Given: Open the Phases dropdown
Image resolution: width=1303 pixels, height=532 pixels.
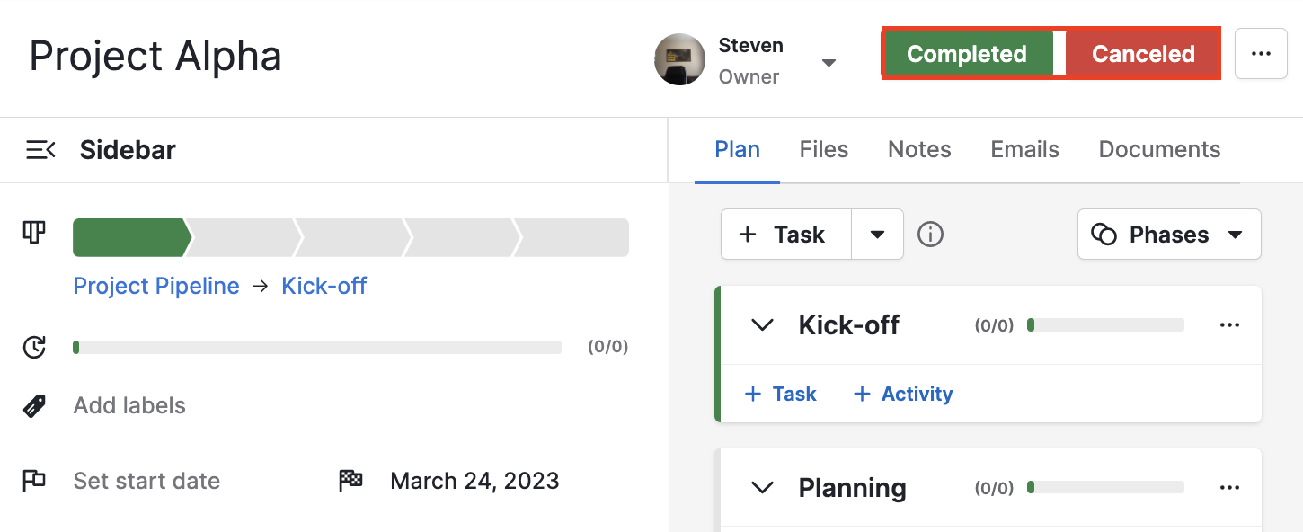Looking at the screenshot, I should click(x=1168, y=234).
